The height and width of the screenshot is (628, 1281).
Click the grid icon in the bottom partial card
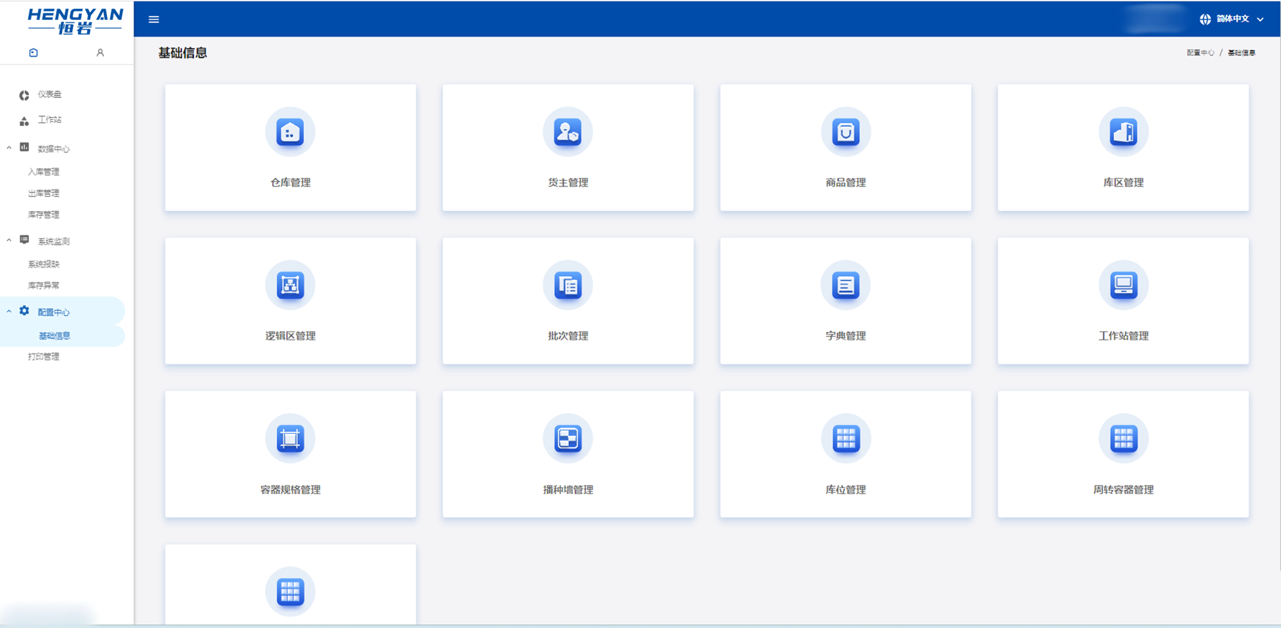290,592
